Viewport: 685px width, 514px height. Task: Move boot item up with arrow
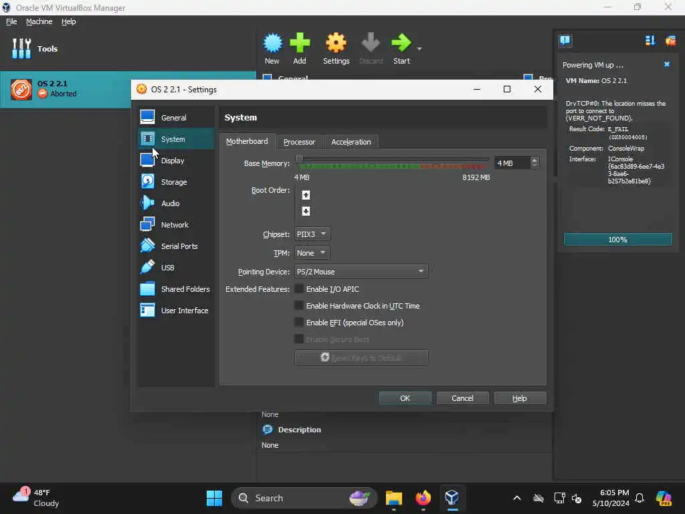point(306,195)
